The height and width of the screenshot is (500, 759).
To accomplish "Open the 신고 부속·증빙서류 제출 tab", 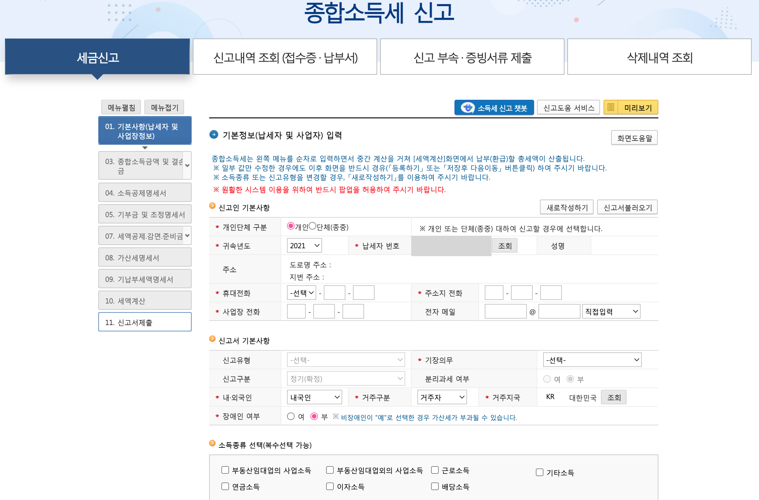I will click(x=472, y=57).
